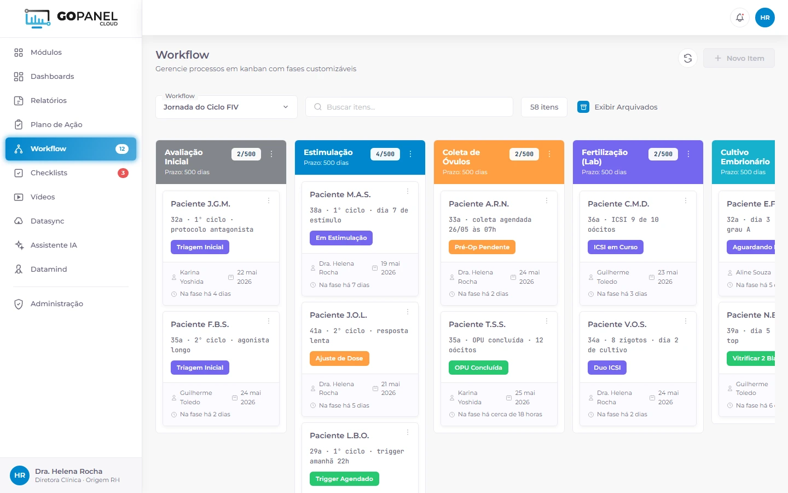Click the ICSI em Curso tag
788x493 pixels.
click(x=616, y=247)
